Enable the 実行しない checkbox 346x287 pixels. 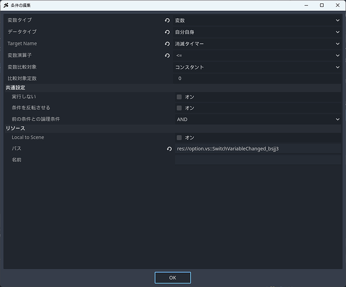[179, 97]
